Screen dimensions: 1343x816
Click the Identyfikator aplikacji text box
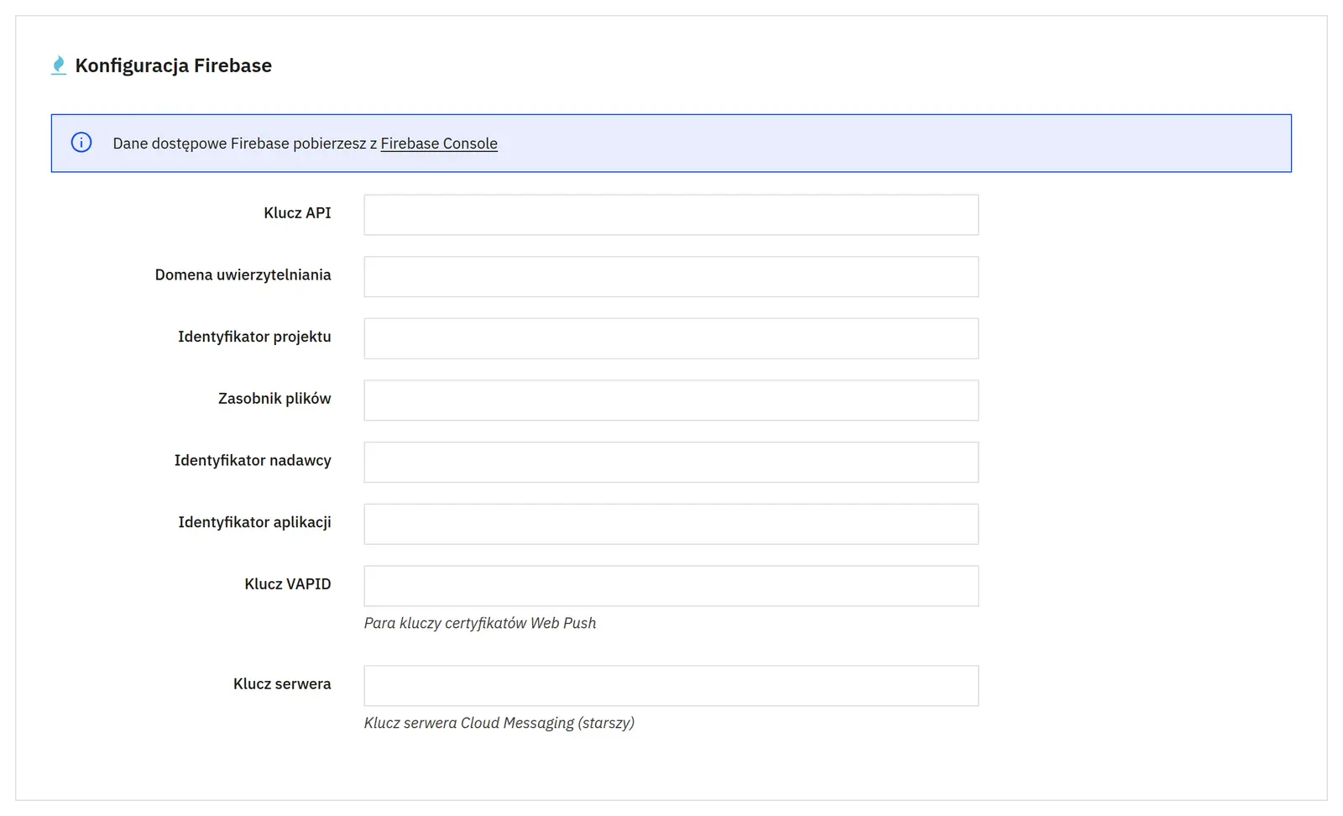tap(671, 524)
